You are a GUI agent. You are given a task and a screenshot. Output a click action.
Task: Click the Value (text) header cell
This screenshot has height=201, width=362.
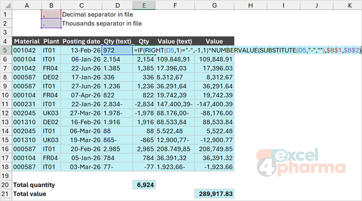click(x=175, y=41)
